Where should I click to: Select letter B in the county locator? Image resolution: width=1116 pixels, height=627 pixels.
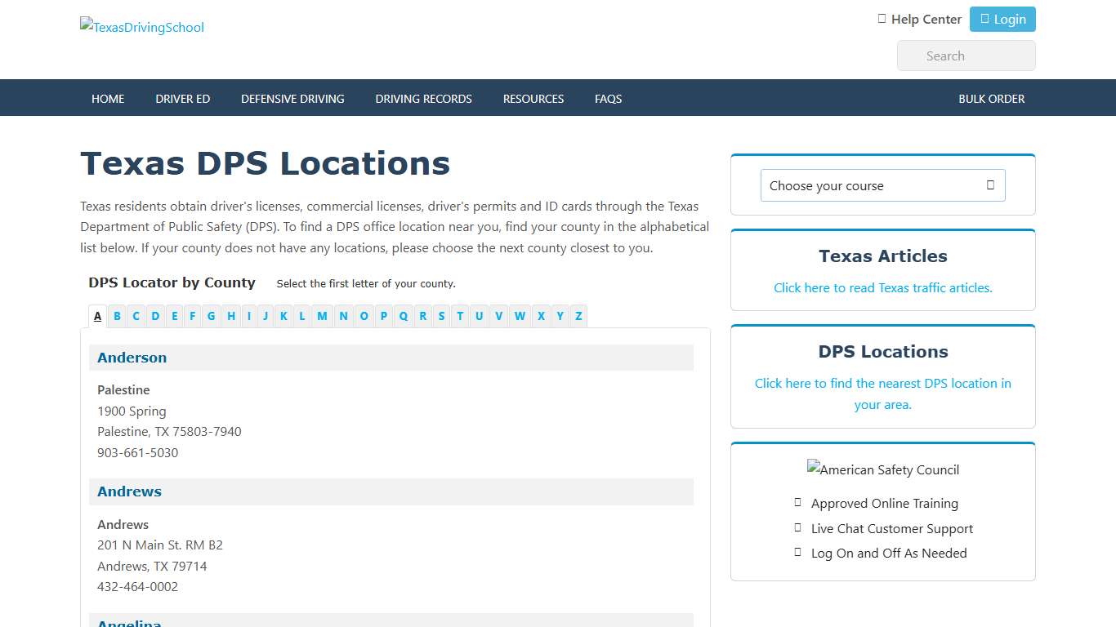click(117, 316)
